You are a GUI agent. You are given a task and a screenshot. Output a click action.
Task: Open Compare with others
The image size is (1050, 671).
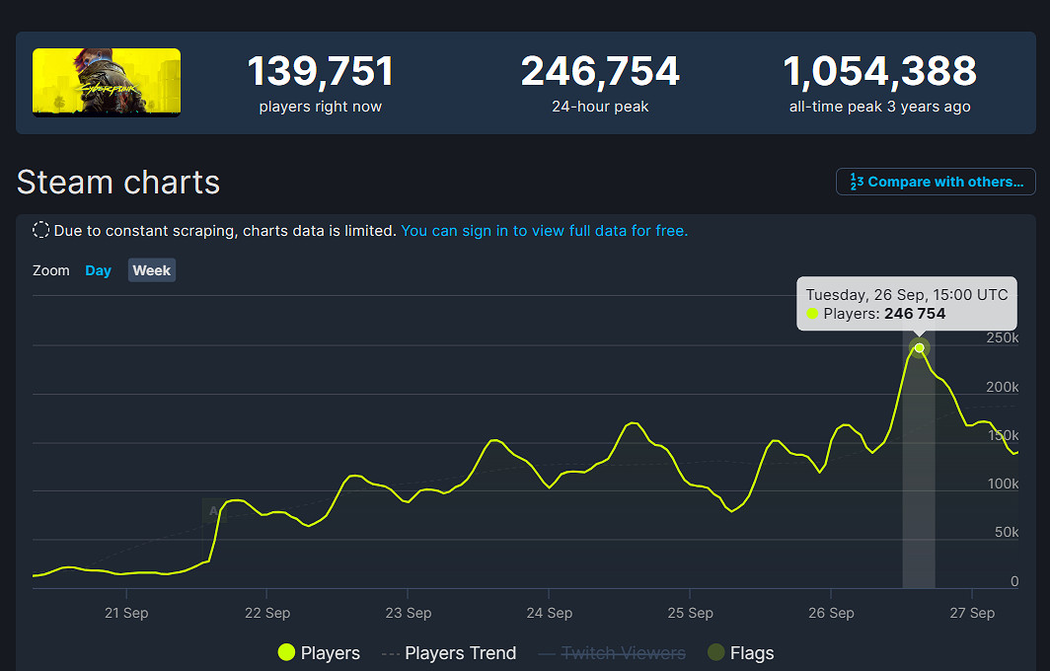935,182
